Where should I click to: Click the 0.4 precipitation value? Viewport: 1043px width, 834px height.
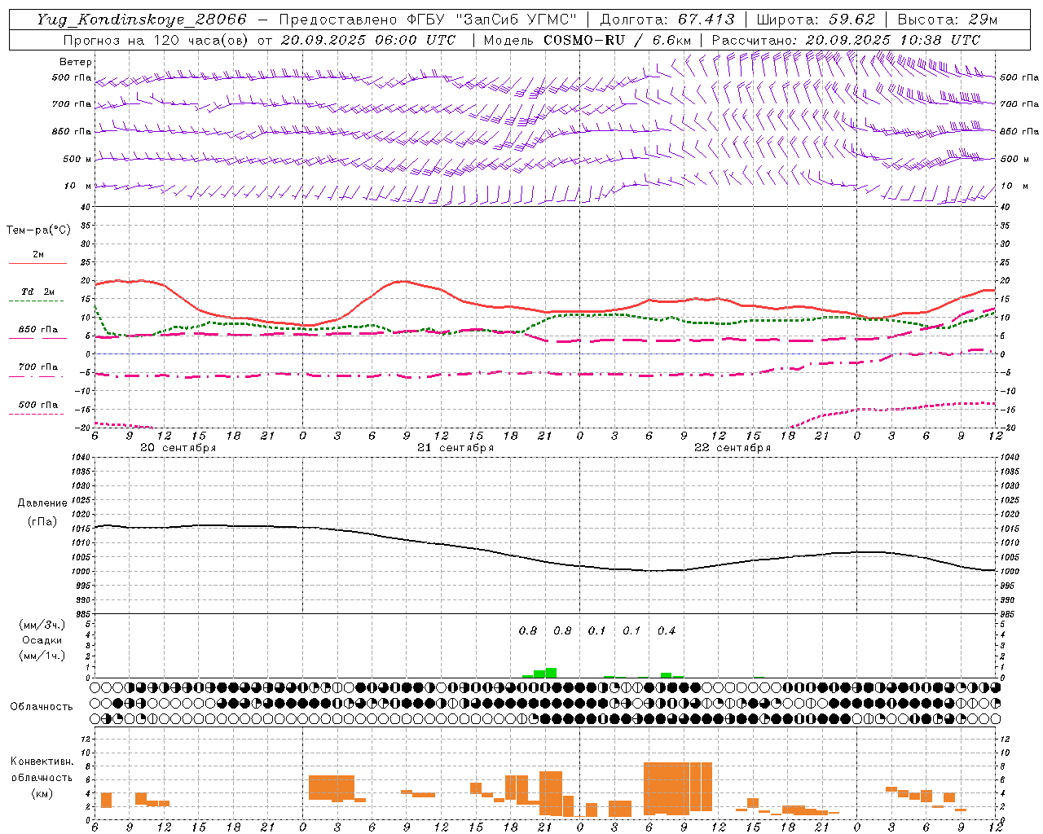(x=667, y=630)
